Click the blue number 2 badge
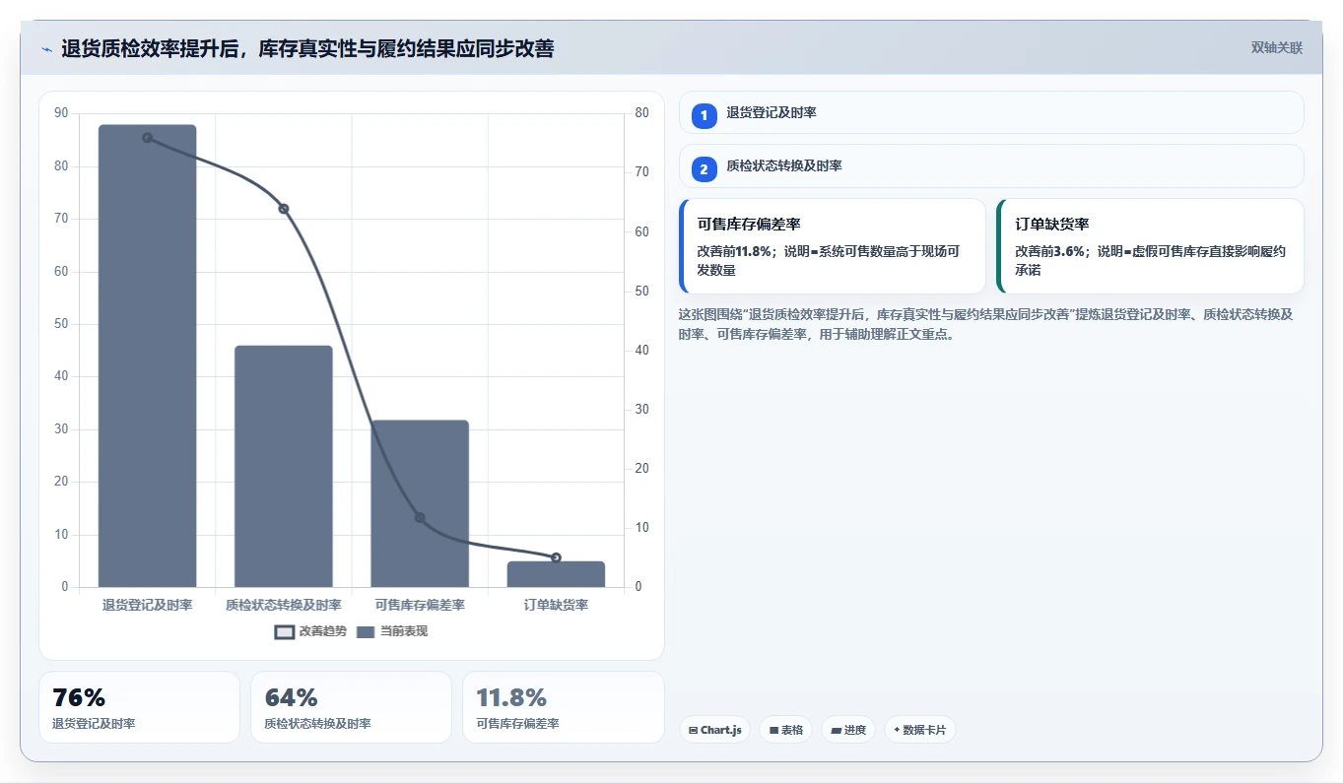 [x=704, y=169]
